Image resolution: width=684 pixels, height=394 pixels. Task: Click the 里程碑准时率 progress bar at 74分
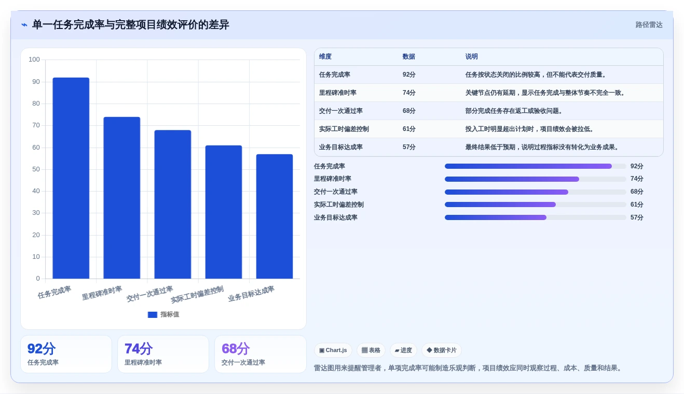[536, 179]
